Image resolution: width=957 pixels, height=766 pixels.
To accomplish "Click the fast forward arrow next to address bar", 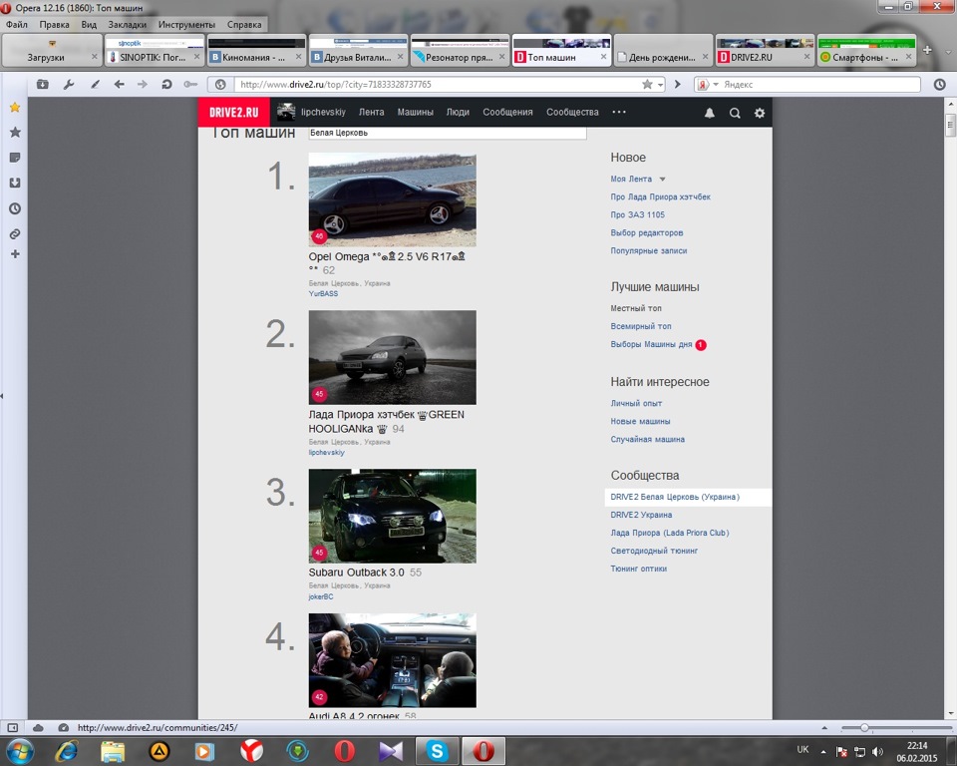I will tap(678, 85).
